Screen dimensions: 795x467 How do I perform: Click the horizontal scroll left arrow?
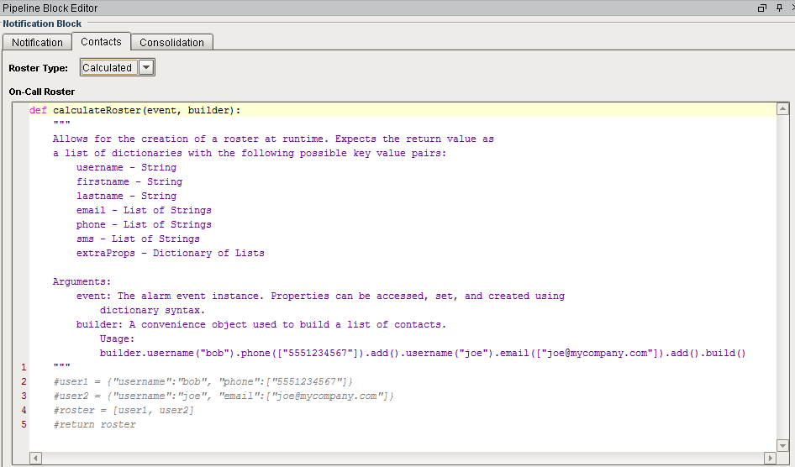(x=35, y=458)
